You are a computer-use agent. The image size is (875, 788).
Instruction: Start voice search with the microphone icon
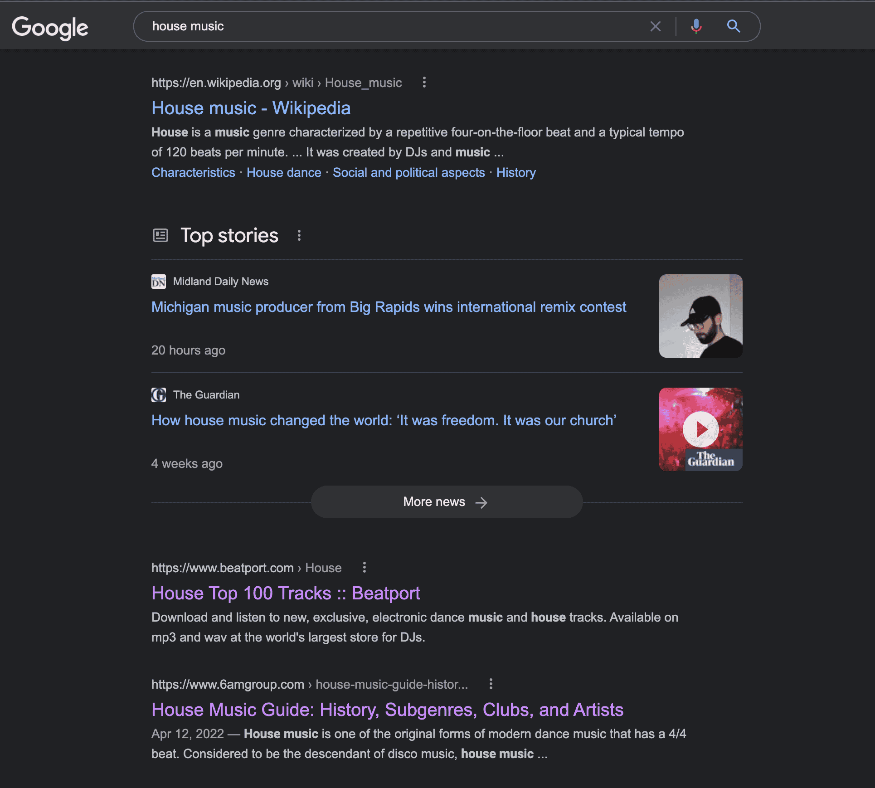696,26
